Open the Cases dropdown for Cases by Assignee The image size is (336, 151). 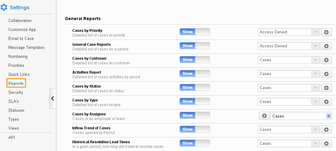click(301, 116)
